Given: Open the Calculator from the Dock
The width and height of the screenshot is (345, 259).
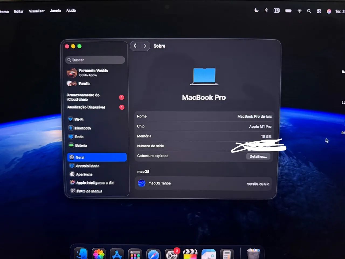Looking at the screenshot, I should point(227,254).
